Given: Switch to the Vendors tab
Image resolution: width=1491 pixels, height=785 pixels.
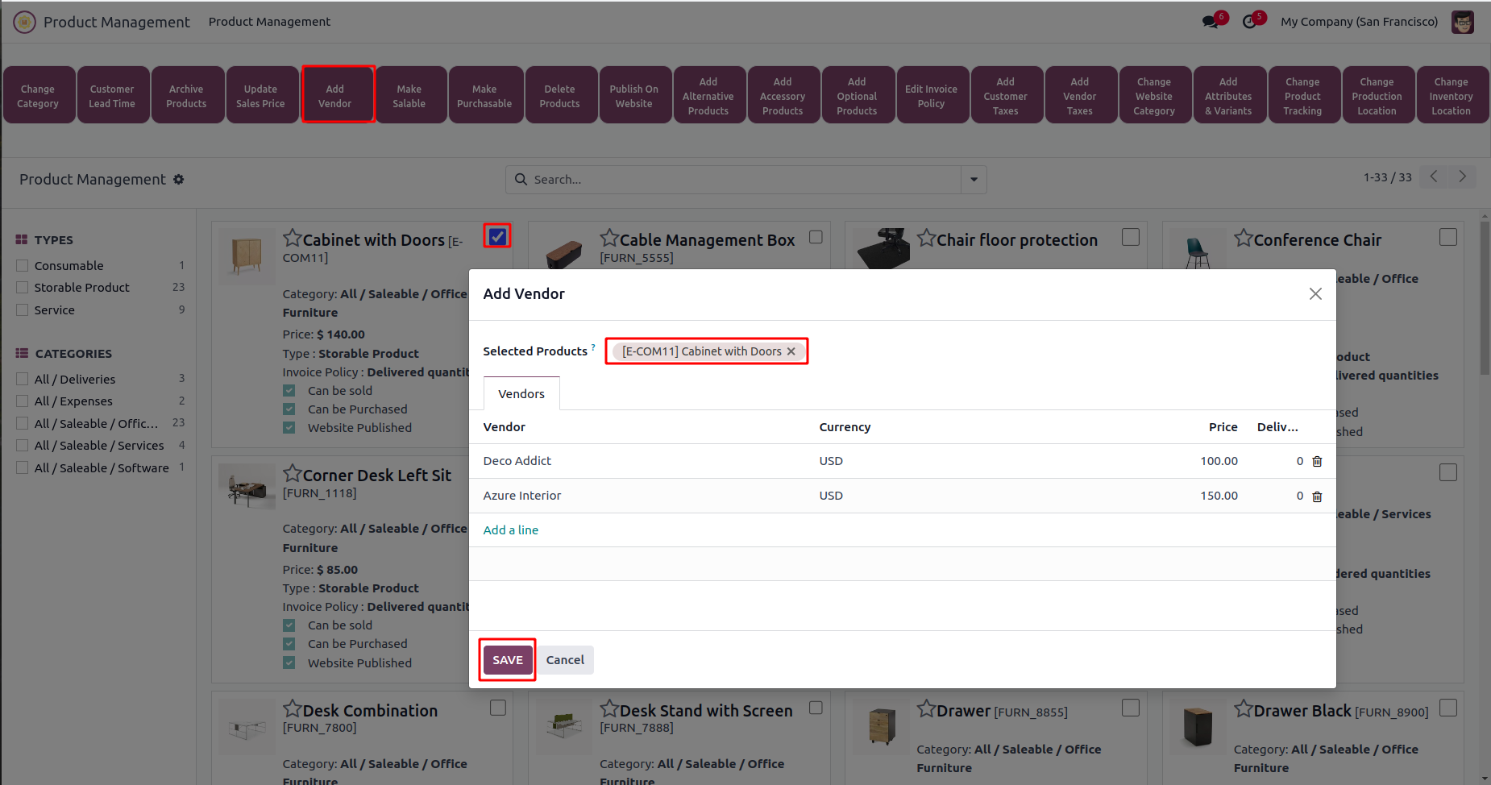Looking at the screenshot, I should (521, 394).
